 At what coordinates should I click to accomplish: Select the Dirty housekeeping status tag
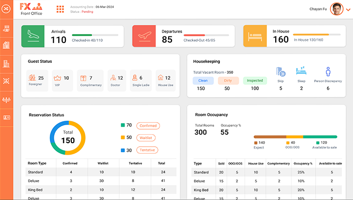tap(227, 80)
